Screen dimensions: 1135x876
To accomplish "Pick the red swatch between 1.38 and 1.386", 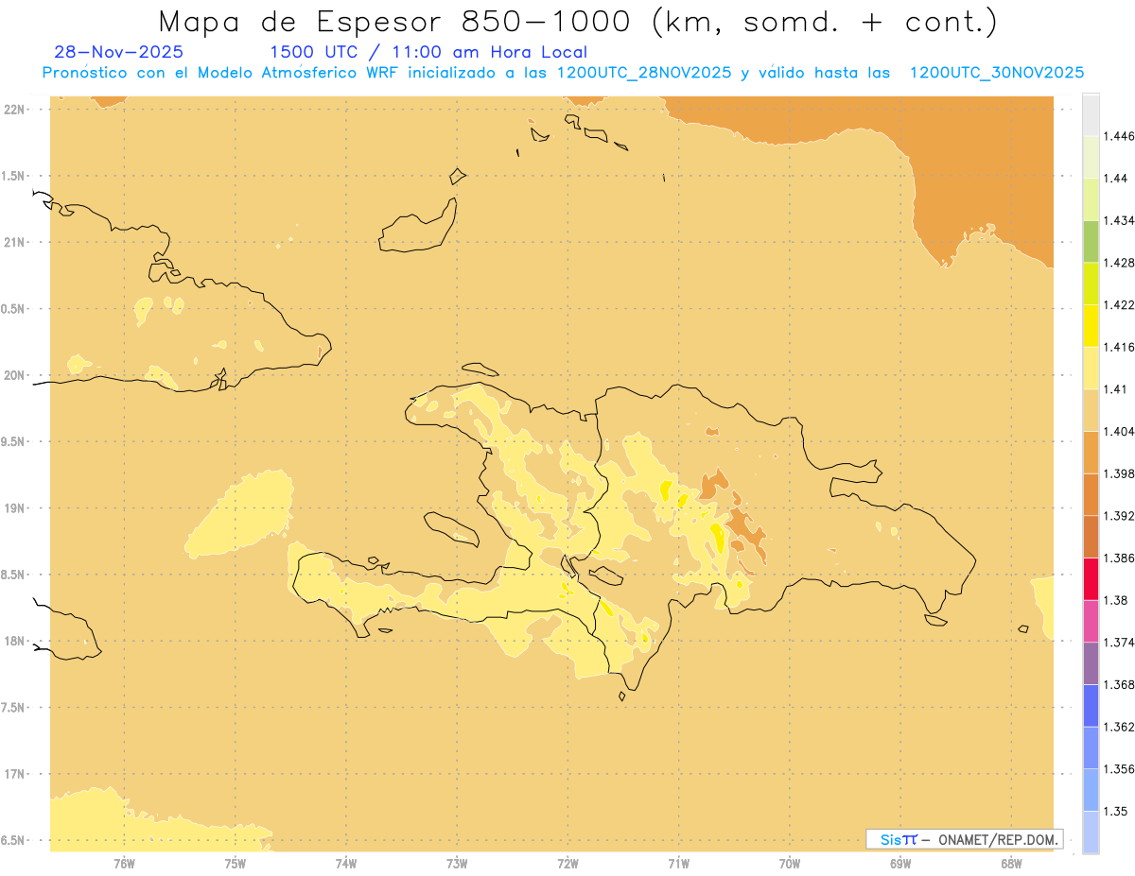I will coord(1091,579).
